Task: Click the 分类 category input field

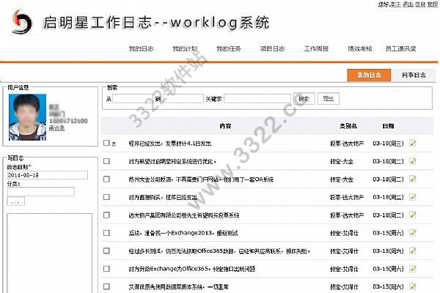Action: pyautogui.click(x=41, y=191)
